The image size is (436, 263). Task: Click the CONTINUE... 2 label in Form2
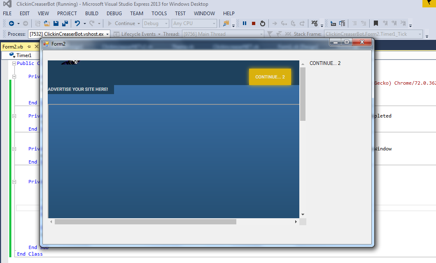tap(325, 63)
